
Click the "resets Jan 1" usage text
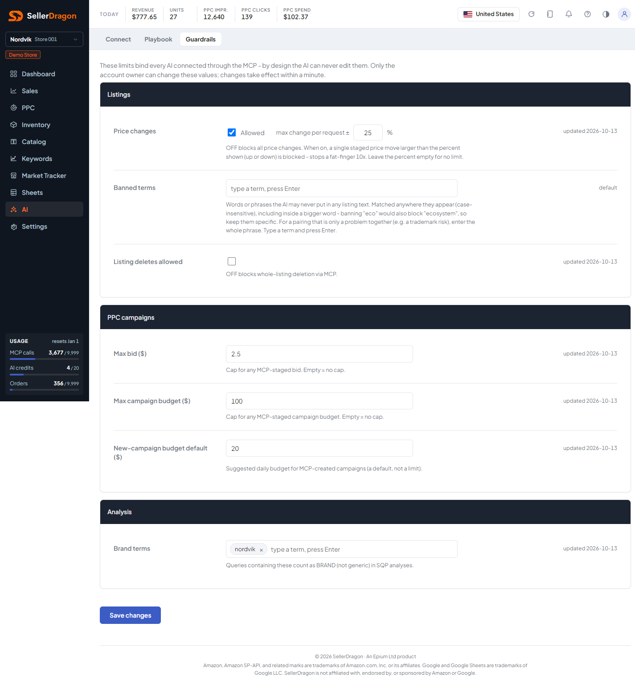click(65, 341)
